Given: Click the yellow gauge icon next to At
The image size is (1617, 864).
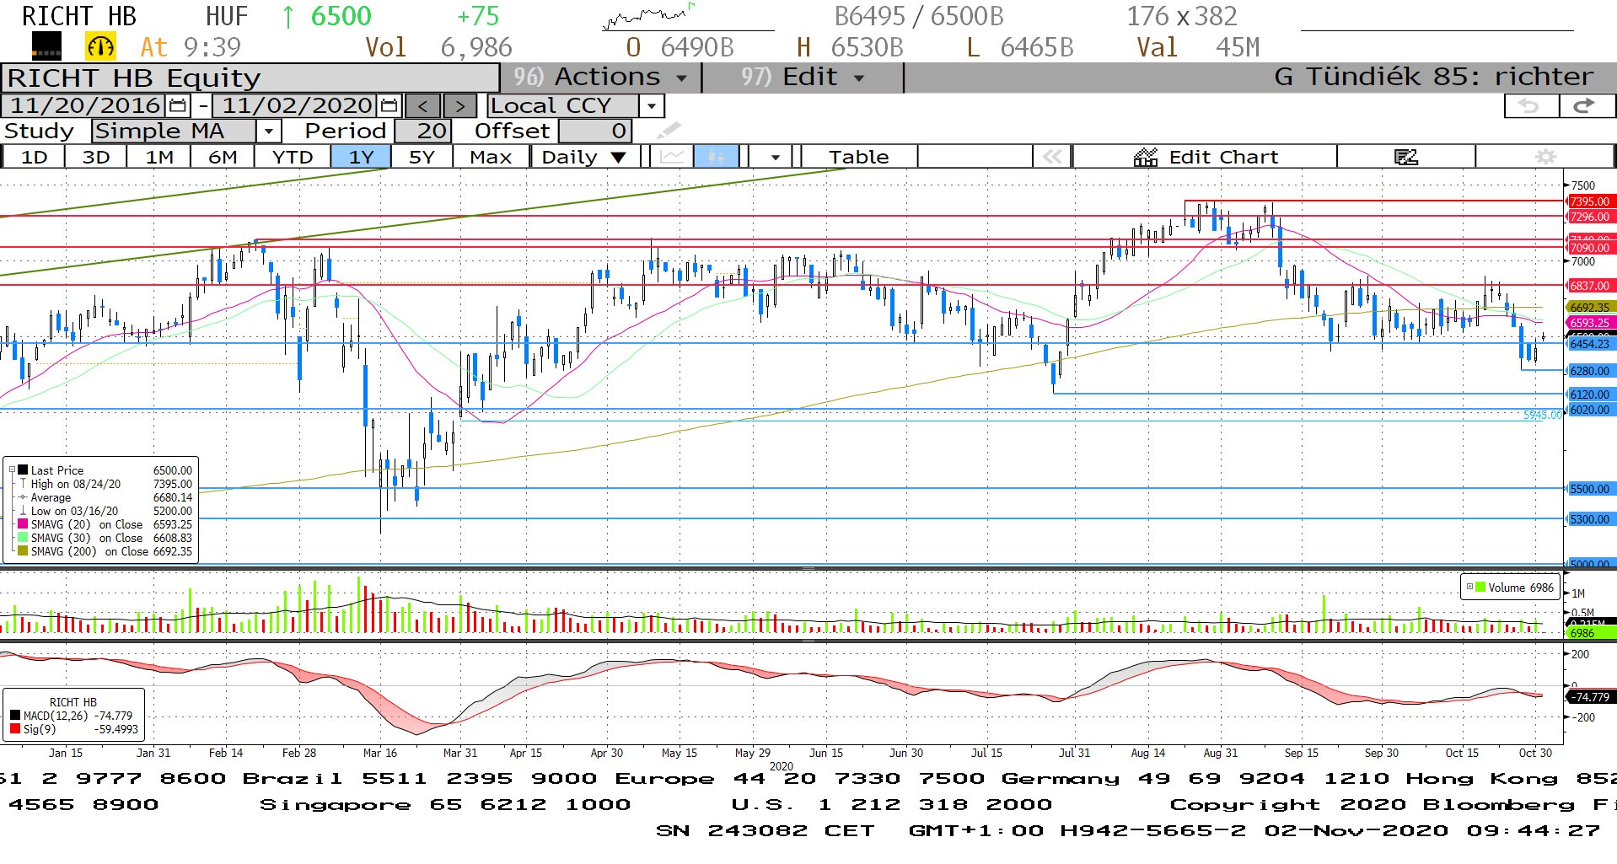Looking at the screenshot, I should (x=100, y=46).
